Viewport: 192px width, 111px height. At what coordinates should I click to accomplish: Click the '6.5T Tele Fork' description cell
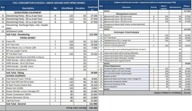(28, 44)
